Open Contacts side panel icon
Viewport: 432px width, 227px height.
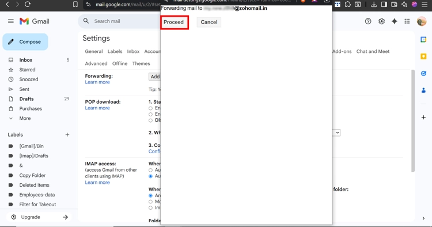[x=423, y=90]
